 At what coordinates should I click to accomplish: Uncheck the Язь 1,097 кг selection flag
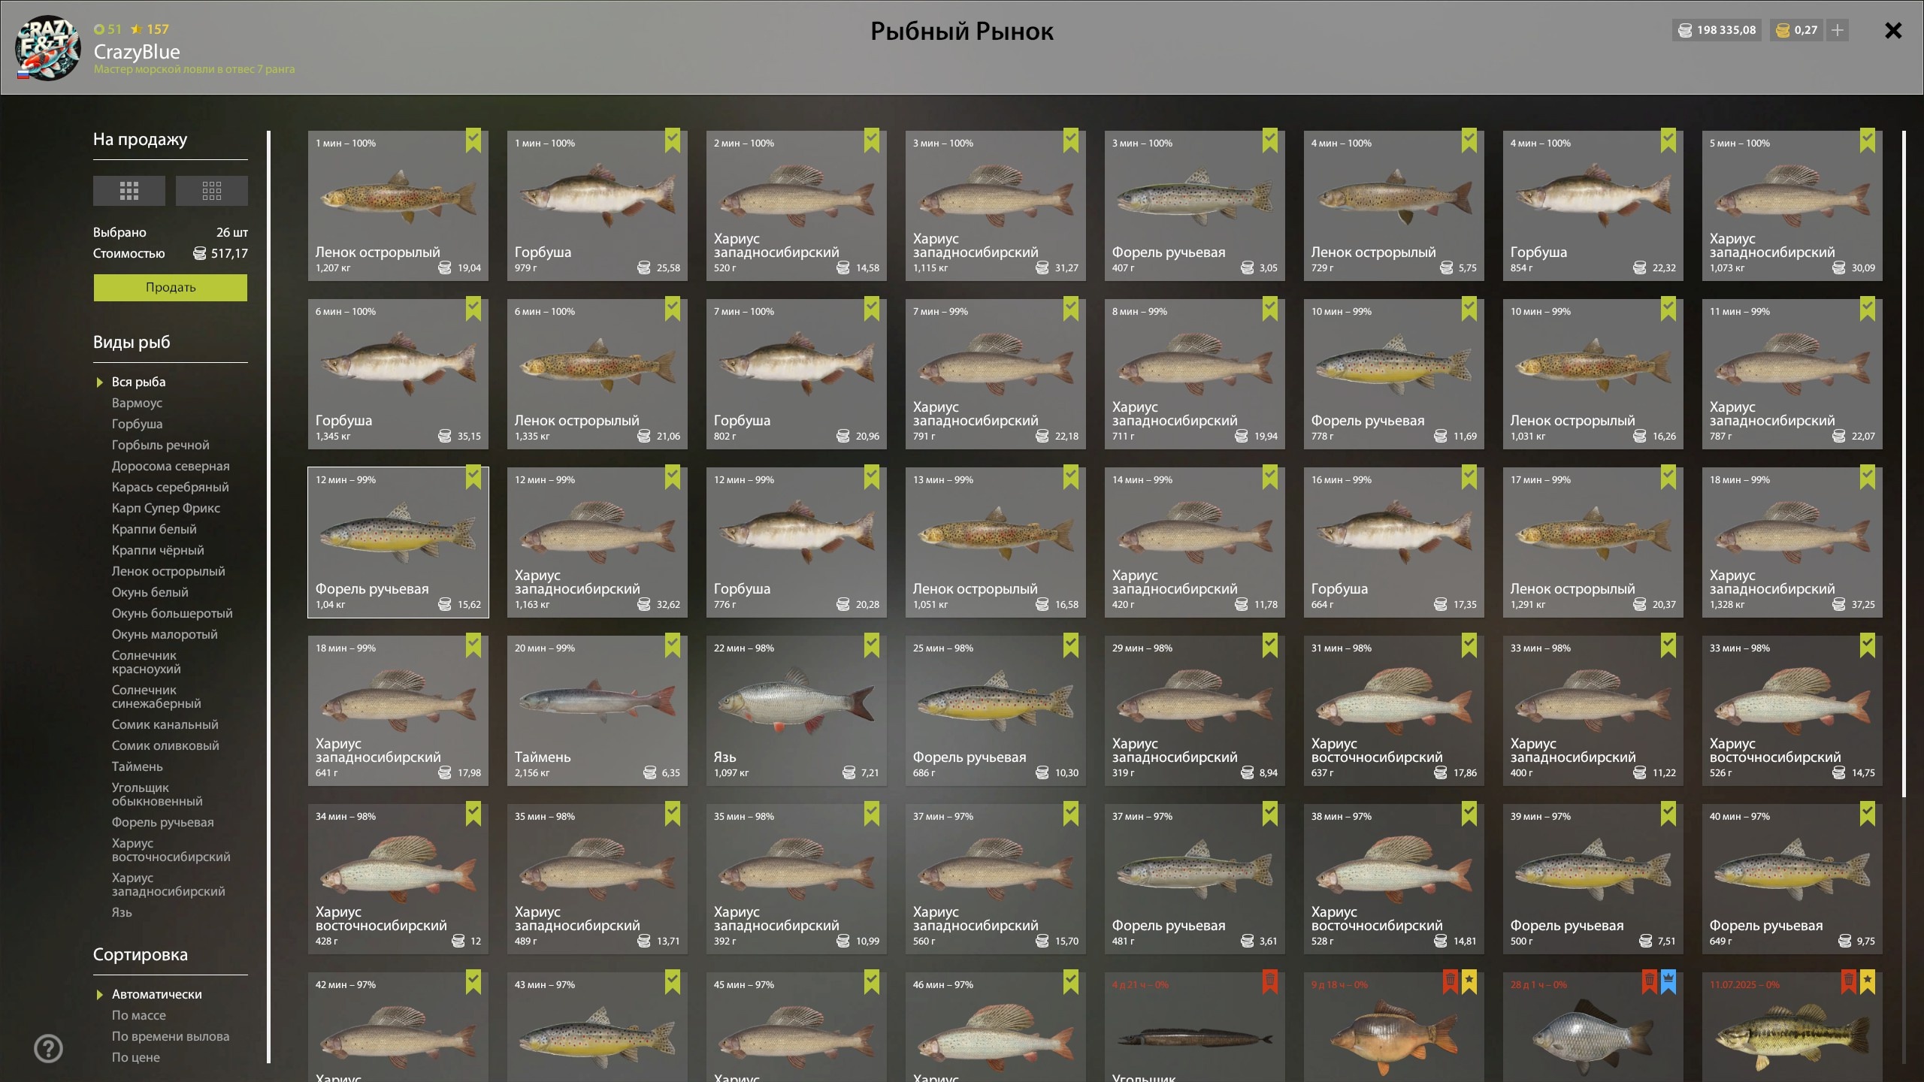872,645
